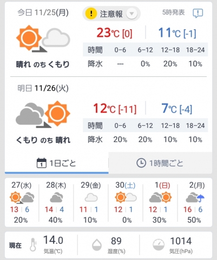The height and width of the screenshot is (260, 217).
Task: Tap tomorrow's cloudy-then-sunny weather icon
Action: click(43, 114)
